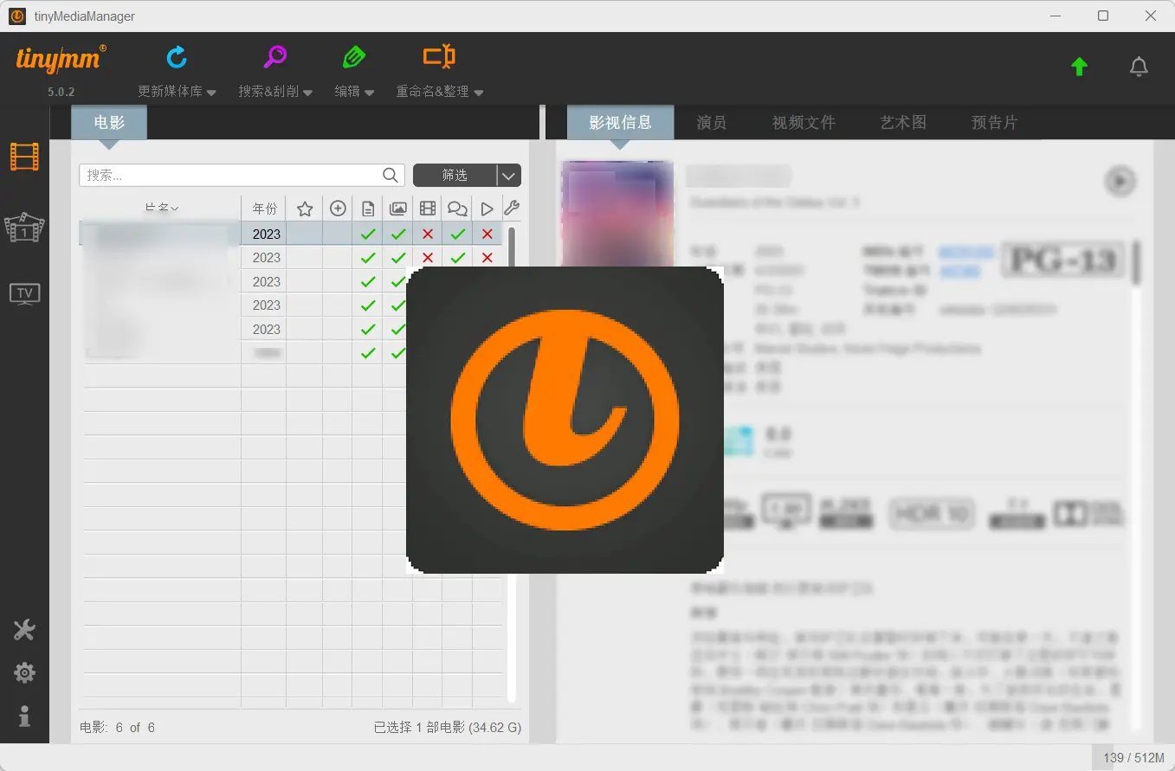Click the play triangle column header icon
1175x771 pixels.
click(487, 208)
